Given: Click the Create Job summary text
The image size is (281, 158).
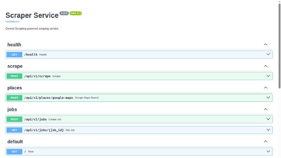Looking at the screenshot, I should pos(55,119).
